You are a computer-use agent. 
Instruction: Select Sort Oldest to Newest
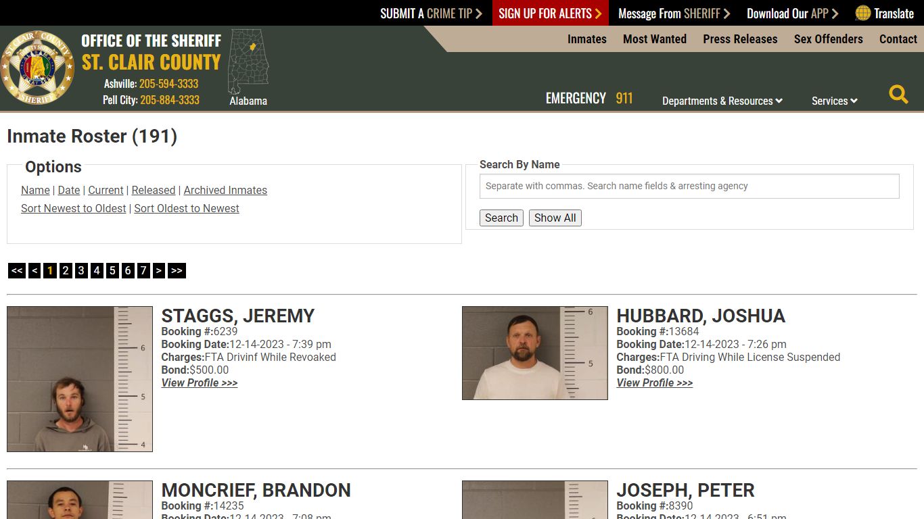[x=187, y=209]
